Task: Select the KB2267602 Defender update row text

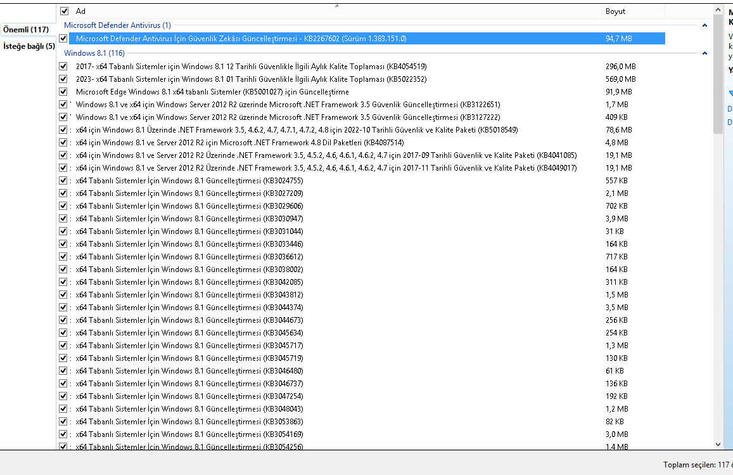Action: pos(241,39)
